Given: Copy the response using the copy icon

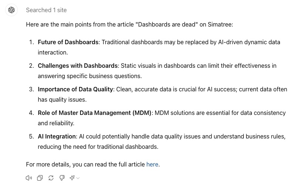Looking at the screenshot, I should 40,178.
